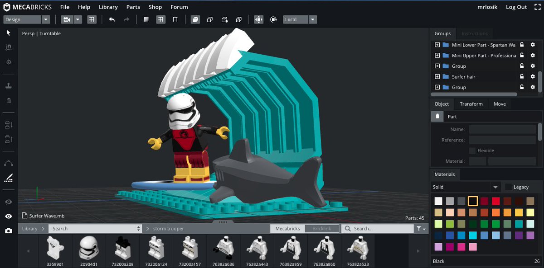The height and width of the screenshot is (268, 544).
Task: Enter fullscreen mode
Action: 537,7
